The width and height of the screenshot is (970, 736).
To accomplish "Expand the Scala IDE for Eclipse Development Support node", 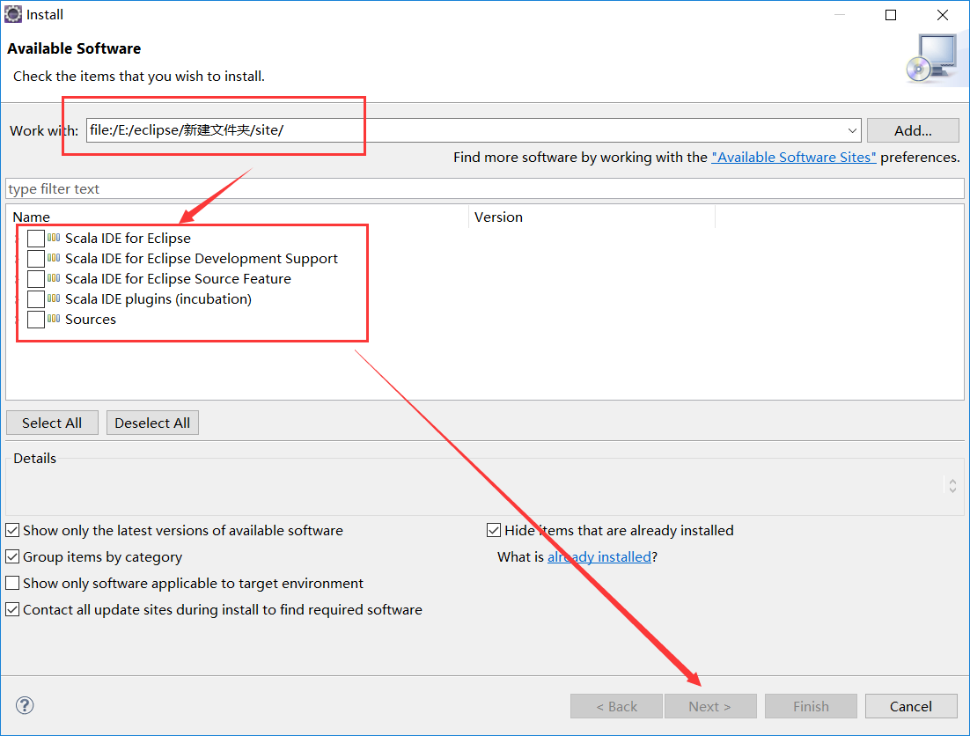I will pos(18,259).
